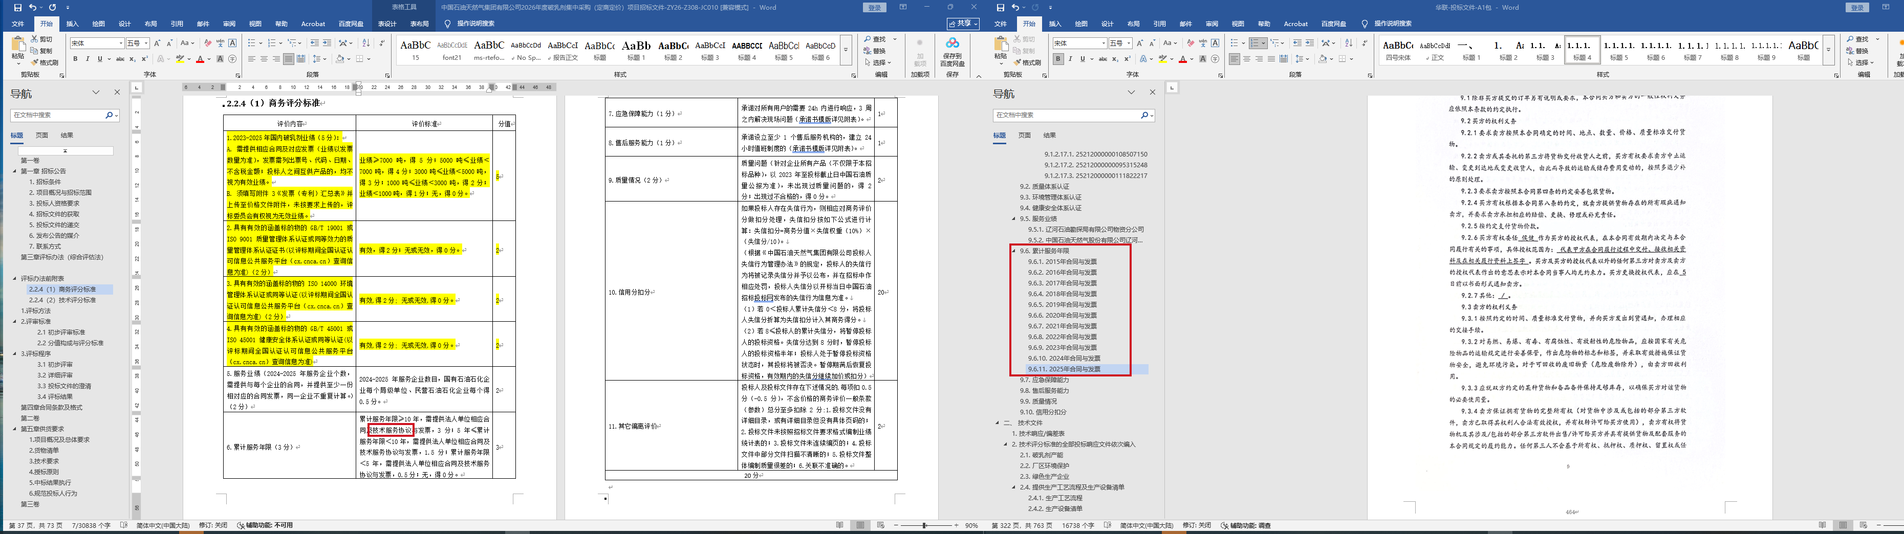Click 替换 in left Word window ribbon

(874, 51)
